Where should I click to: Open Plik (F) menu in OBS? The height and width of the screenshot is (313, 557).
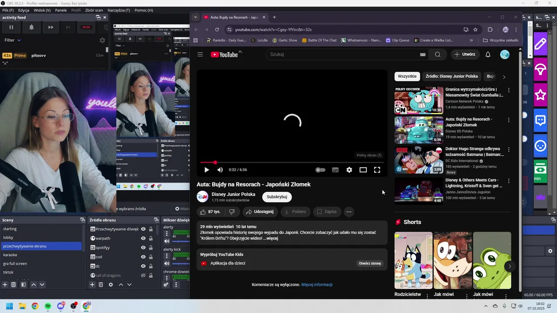[8, 10]
